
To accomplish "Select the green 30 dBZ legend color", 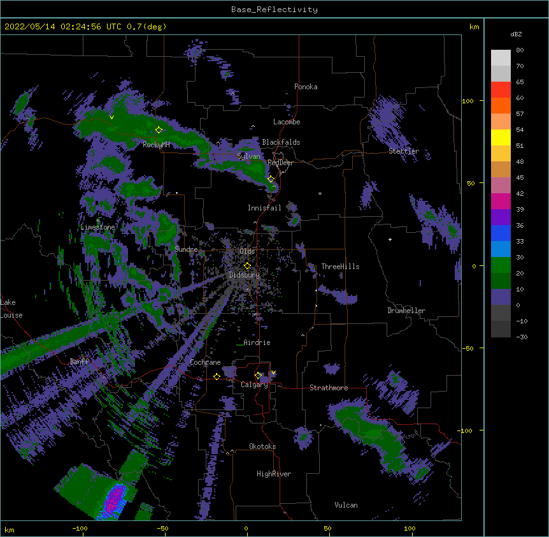I will 501,265.
